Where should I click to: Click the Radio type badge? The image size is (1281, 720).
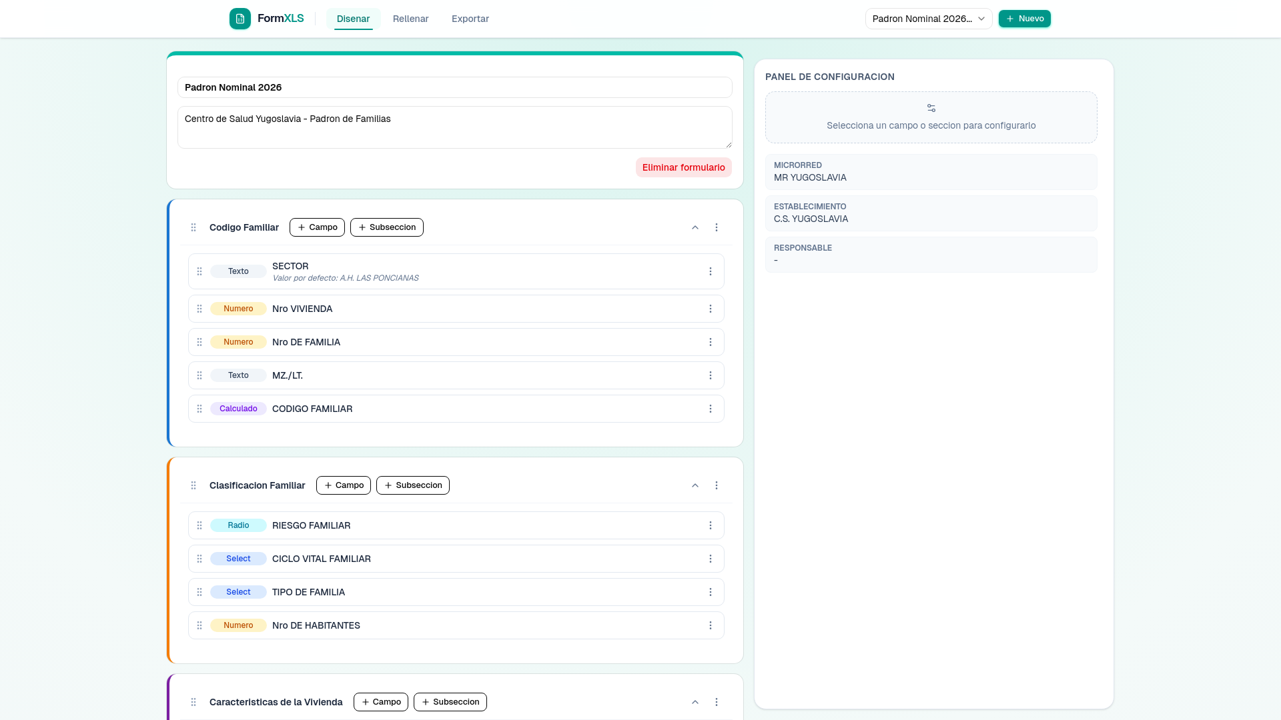tap(238, 525)
